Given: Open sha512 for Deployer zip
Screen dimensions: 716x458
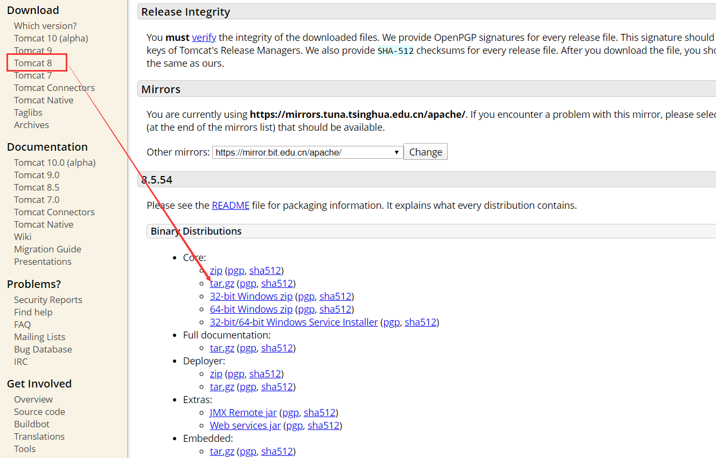Looking at the screenshot, I should tap(265, 374).
